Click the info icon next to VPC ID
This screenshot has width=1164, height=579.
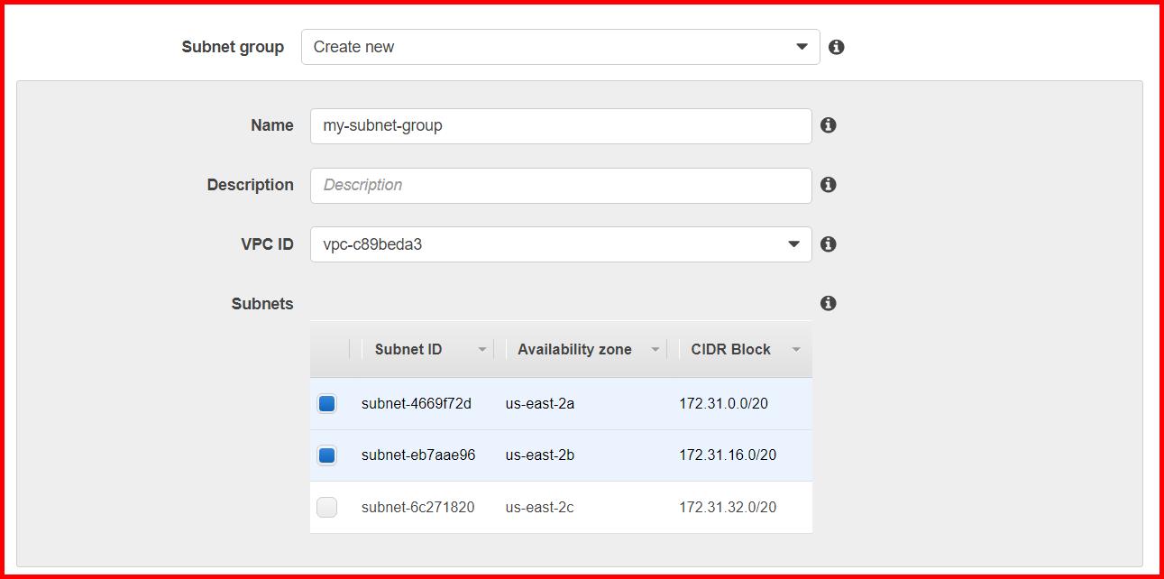pyautogui.click(x=828, y=244)
